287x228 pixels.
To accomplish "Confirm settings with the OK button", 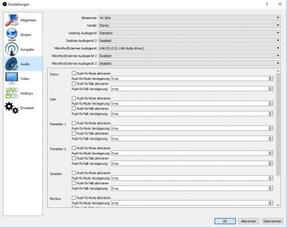I will (225, 221).
